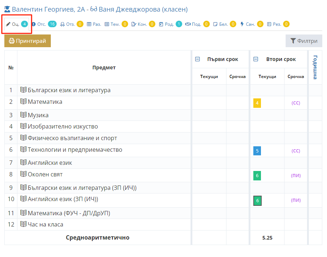Click the student icon near Валентин Георгиев
Screen dimensions: 327x257
tap(7, 9)
